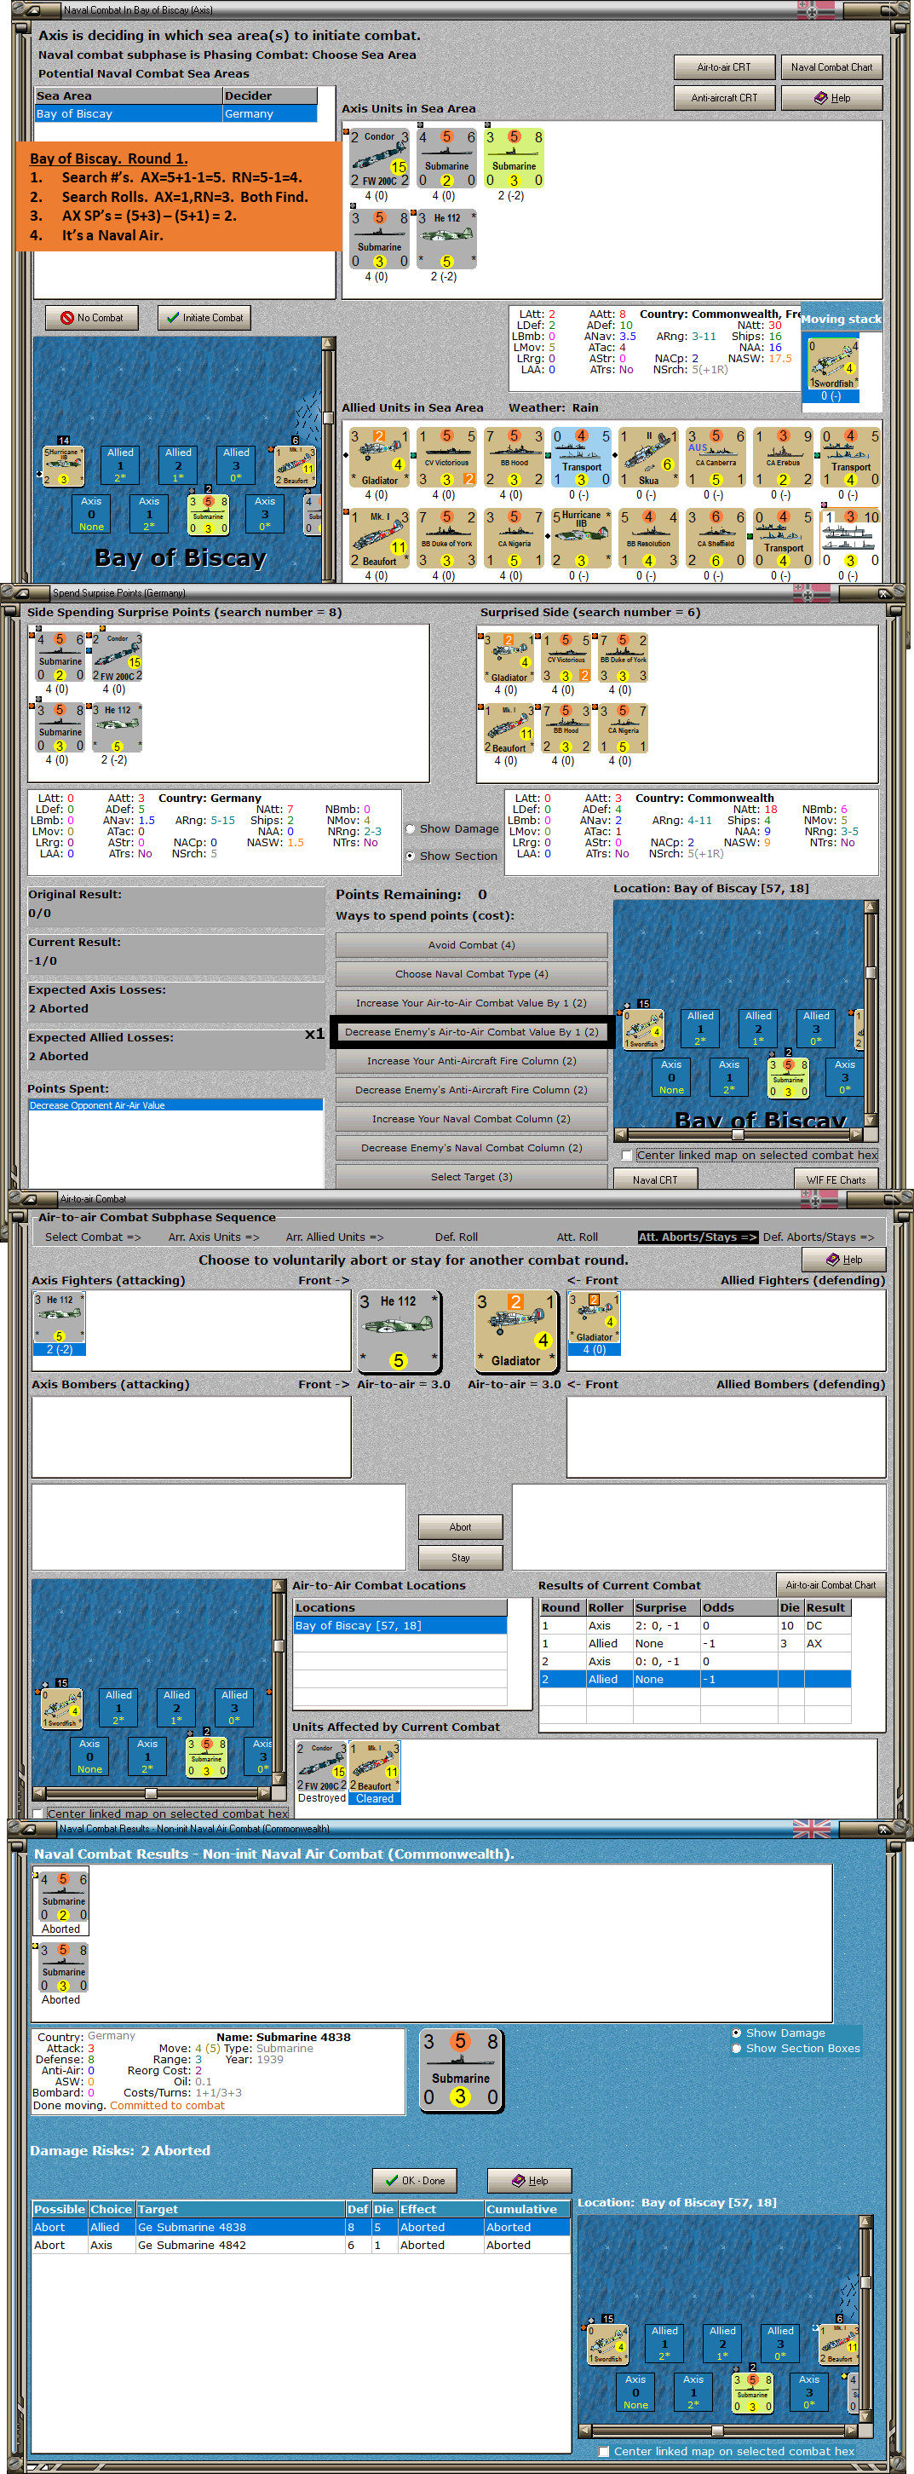Click Skua aircraft in Allied Units area
Screen dimensions: 914x2474
click(648, 457)
